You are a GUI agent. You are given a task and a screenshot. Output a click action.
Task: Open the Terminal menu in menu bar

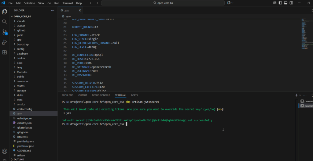(x=68, y=3)
